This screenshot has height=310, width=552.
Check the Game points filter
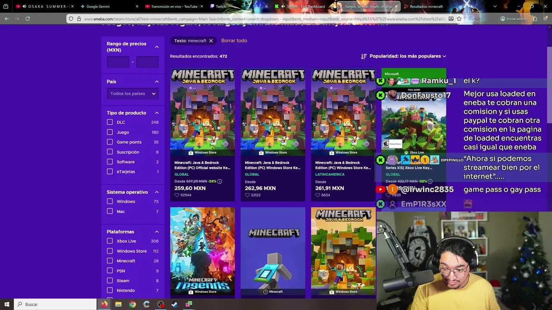110,142
